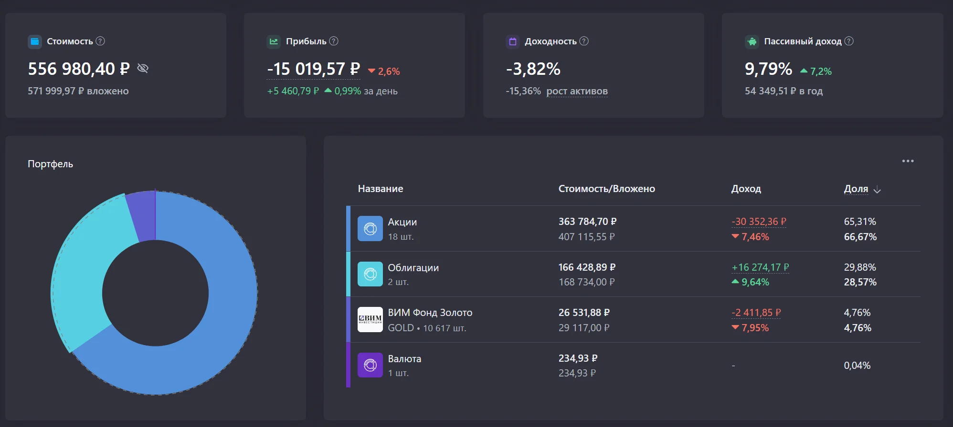The width and height of the screenshot is (953, 427).
Task: Open the ВИМ Фонд Золото row
Action: (x=633, y=319)
